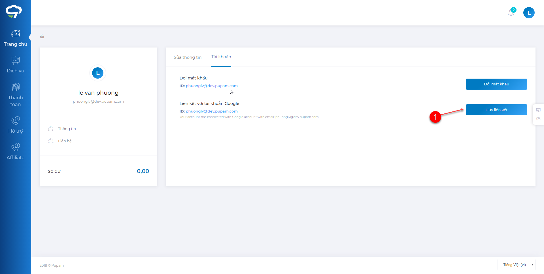This screenshot has height=274, width=544.
Task: Click the Đổi mật khẩu button
Action: [x=496, y=84]
